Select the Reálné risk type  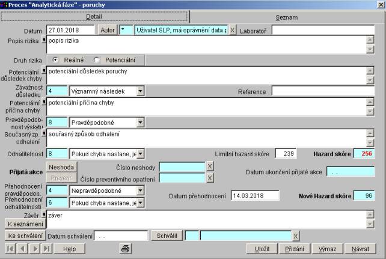(56, 60)
